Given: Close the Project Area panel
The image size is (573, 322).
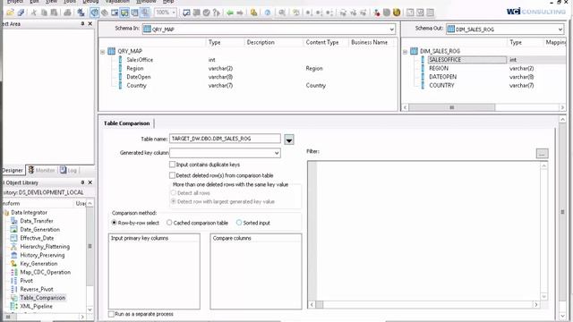Looking at the screenshot, I should (90, 24).
